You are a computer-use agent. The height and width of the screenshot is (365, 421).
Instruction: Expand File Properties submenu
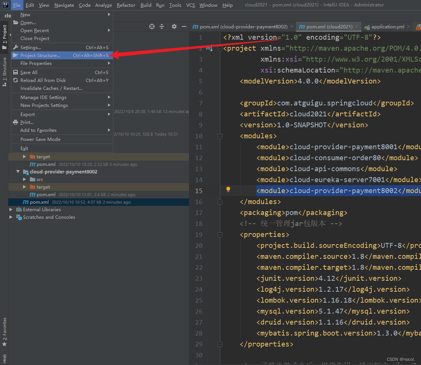(x=62, y=63)
